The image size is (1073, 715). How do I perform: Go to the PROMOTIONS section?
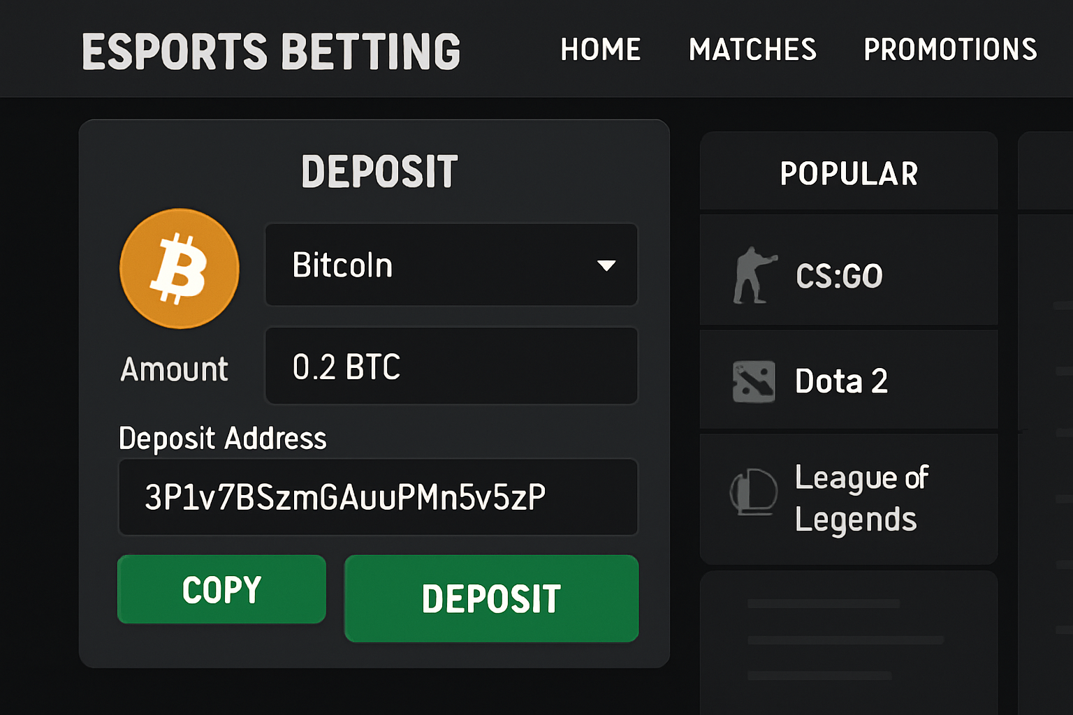tap(950, 49)
